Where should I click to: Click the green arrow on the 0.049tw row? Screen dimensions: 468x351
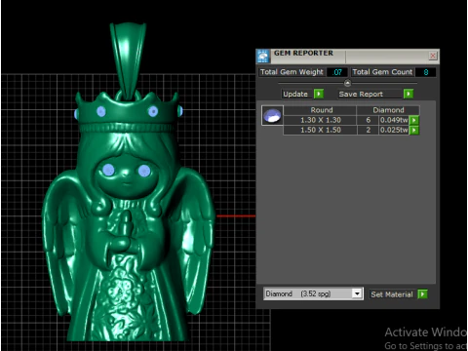tap(414, 120)
